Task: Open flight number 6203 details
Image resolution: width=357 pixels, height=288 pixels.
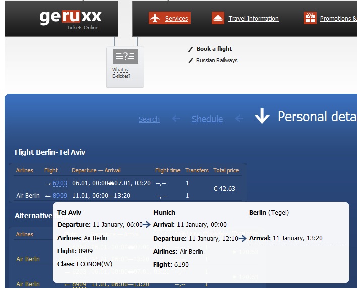Action: [x=60, y=183]
